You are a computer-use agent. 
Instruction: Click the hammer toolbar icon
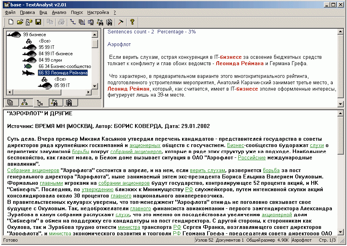tap(121, 22)
